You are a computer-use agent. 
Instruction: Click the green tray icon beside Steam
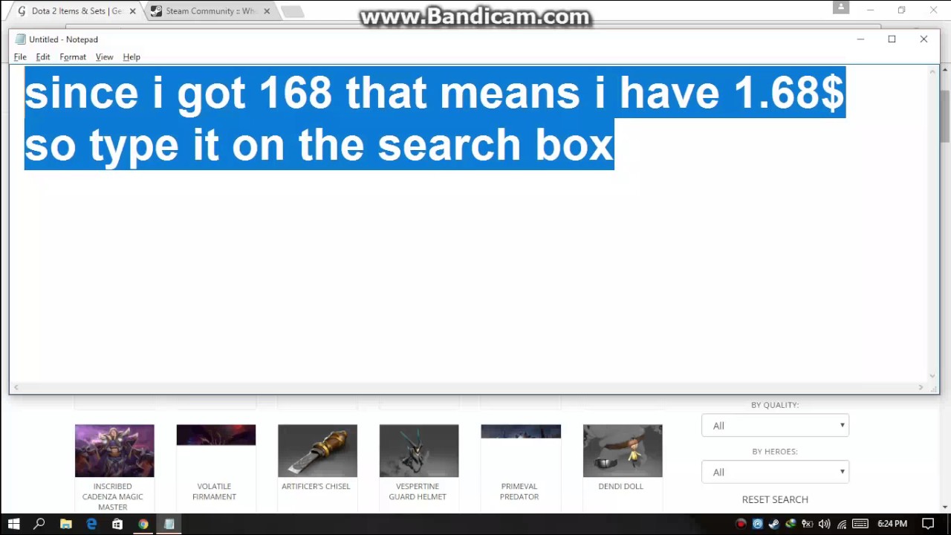click(x=791, y=524)
